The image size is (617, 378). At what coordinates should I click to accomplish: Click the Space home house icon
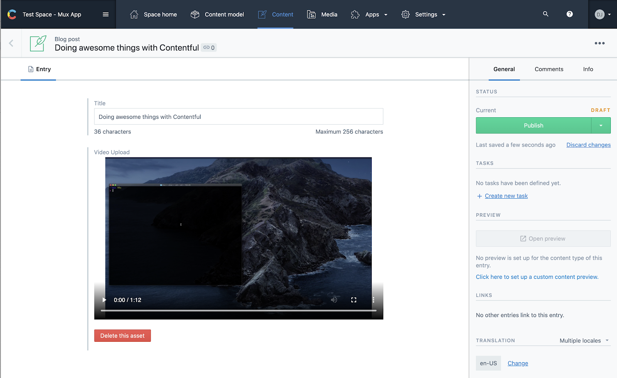pos(134,14)
